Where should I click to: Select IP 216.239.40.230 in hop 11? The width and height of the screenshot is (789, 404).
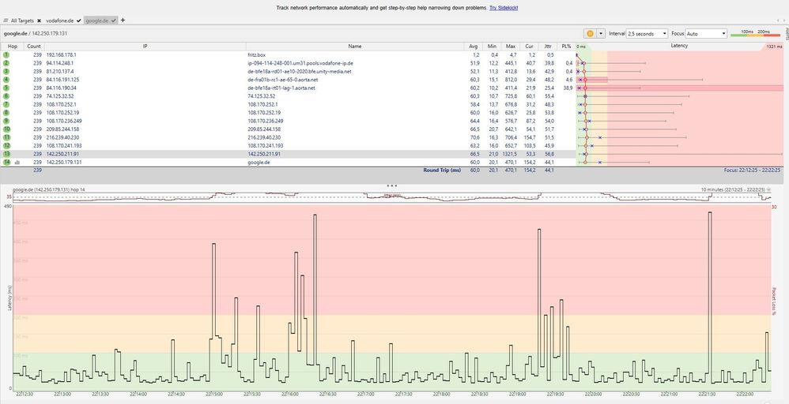pyautogui.click(x=63, y=137)
